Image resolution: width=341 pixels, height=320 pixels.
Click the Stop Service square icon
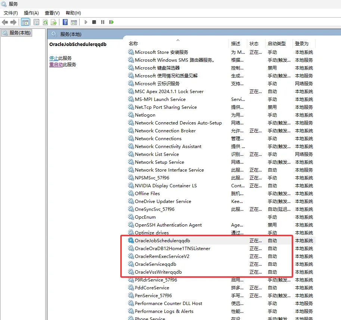[94, 22]
